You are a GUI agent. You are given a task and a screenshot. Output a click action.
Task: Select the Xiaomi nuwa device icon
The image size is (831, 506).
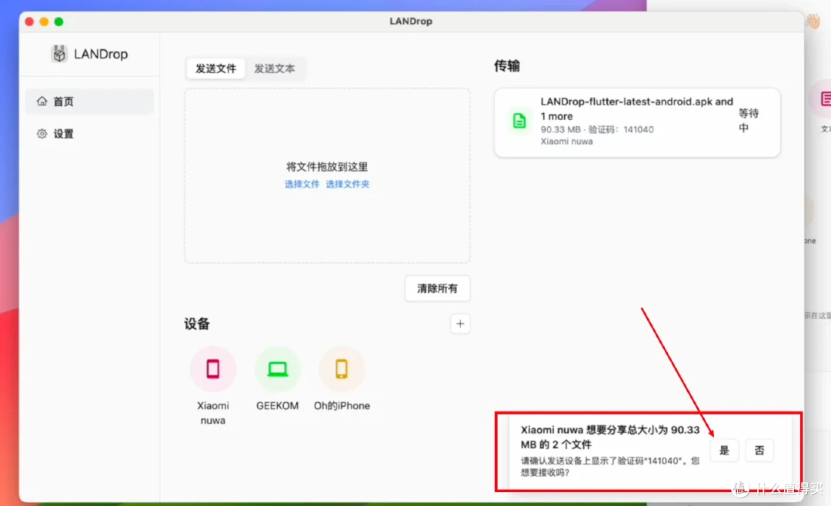click(213, 369)
